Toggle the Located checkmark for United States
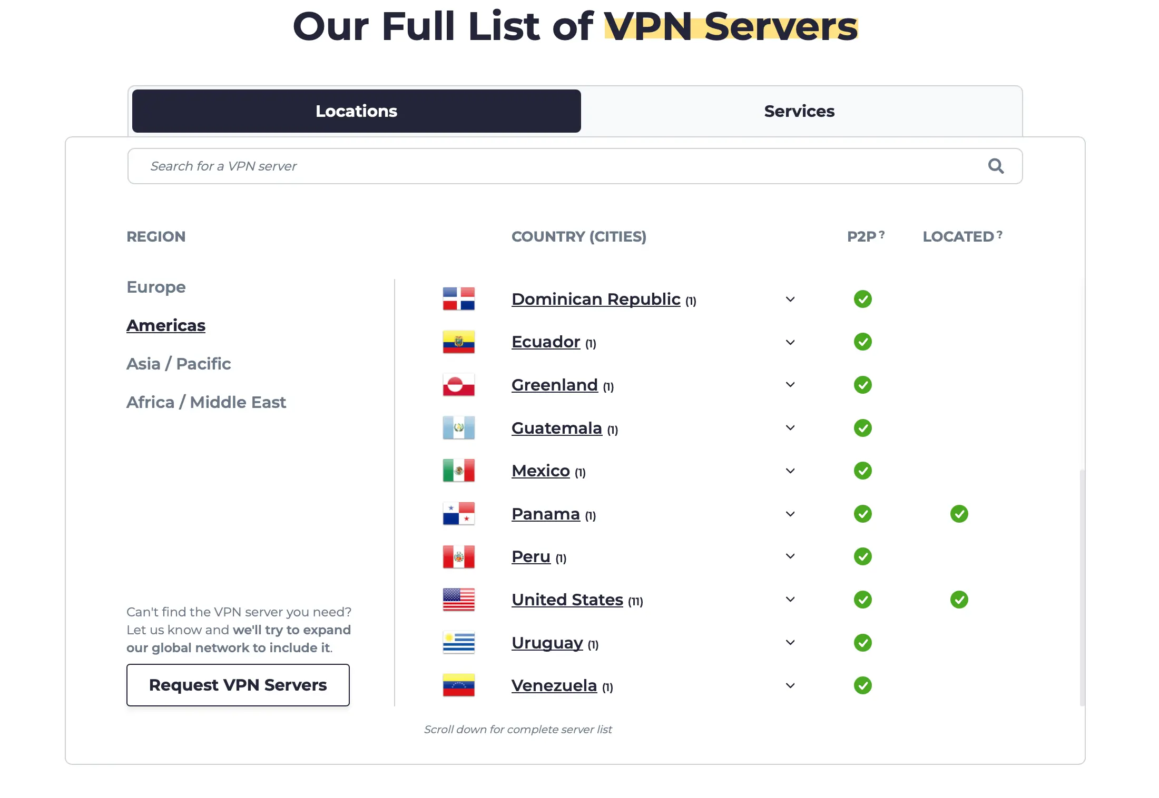 point(959,599)
